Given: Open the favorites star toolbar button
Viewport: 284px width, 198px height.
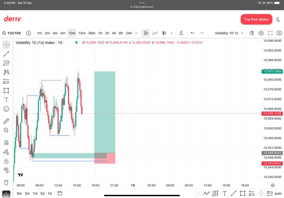Looking at the screenshot, I should click(6, 194).
